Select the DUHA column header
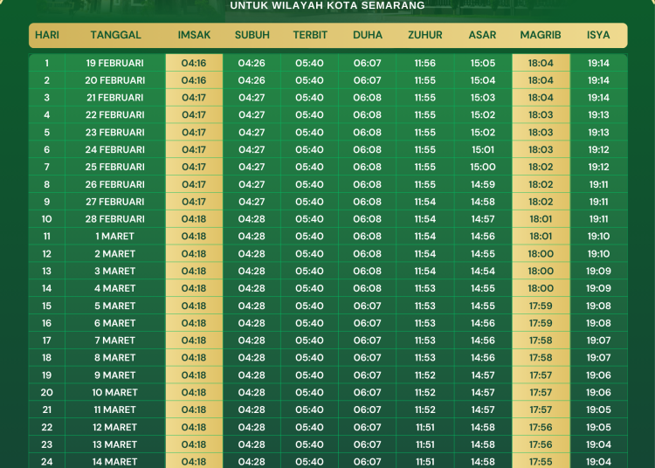This screenshot has height=468, width=655. [367, 35]
